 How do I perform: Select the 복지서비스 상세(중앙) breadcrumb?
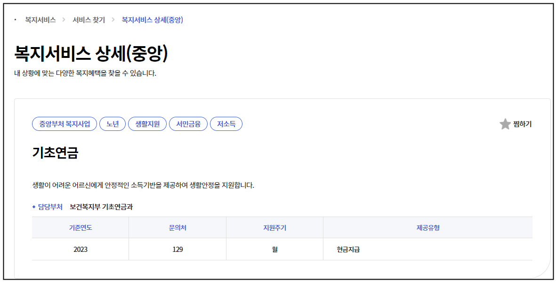tap(153, 20)
